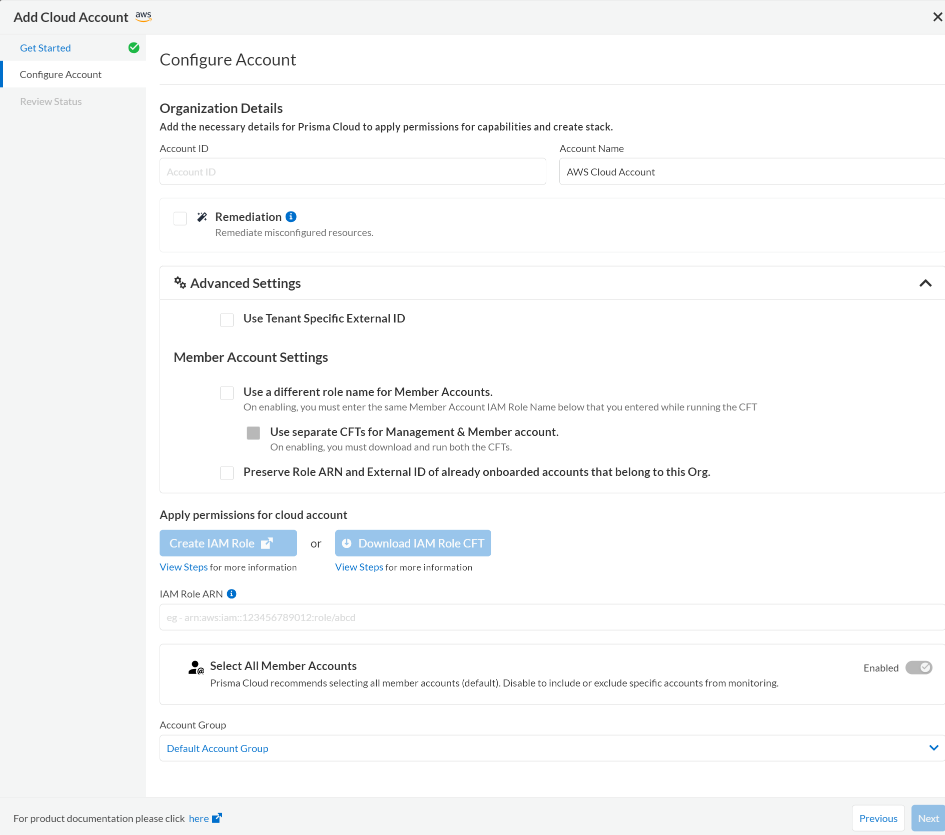945x835 pixels.
Task: Open the Remediation info tooltip icon
Action: tap(291, 217)
